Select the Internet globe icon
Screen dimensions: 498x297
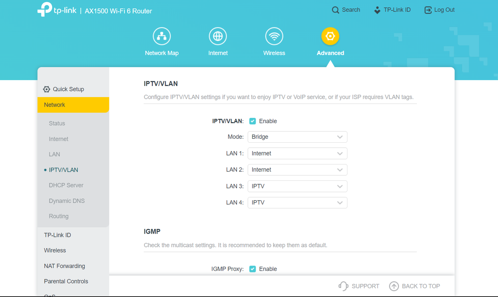[x=217, y=36]
